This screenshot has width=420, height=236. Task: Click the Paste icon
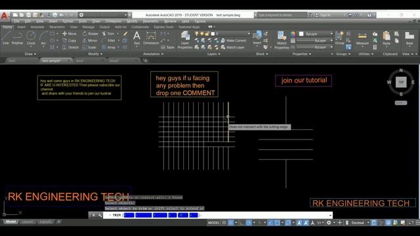tap(387, 38)
